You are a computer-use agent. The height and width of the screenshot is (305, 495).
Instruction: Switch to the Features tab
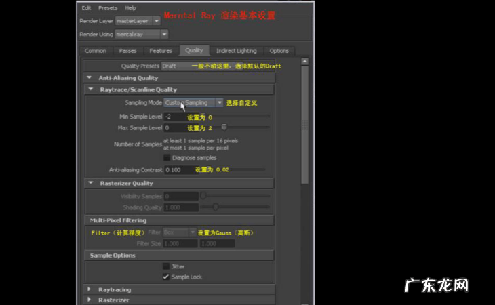coord(160,51)
